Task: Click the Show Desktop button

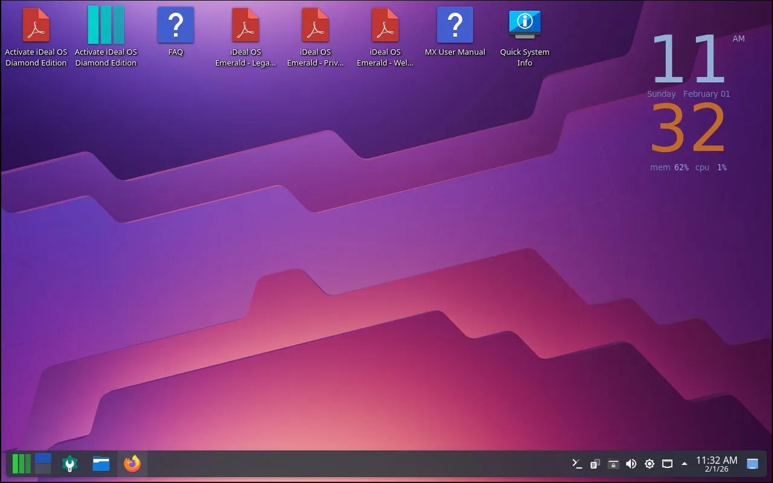Action: click(752, 464)
